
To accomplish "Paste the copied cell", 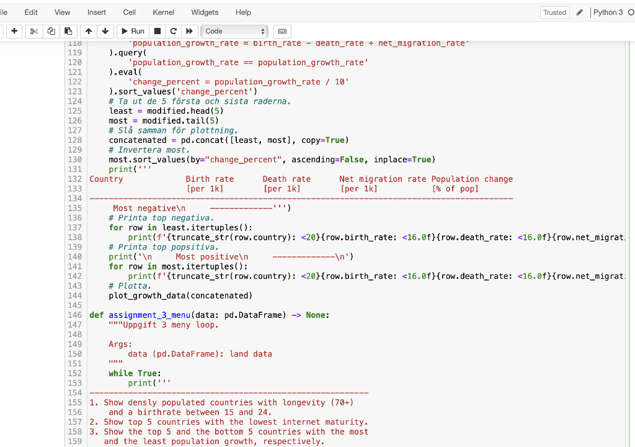I will 68,31.
